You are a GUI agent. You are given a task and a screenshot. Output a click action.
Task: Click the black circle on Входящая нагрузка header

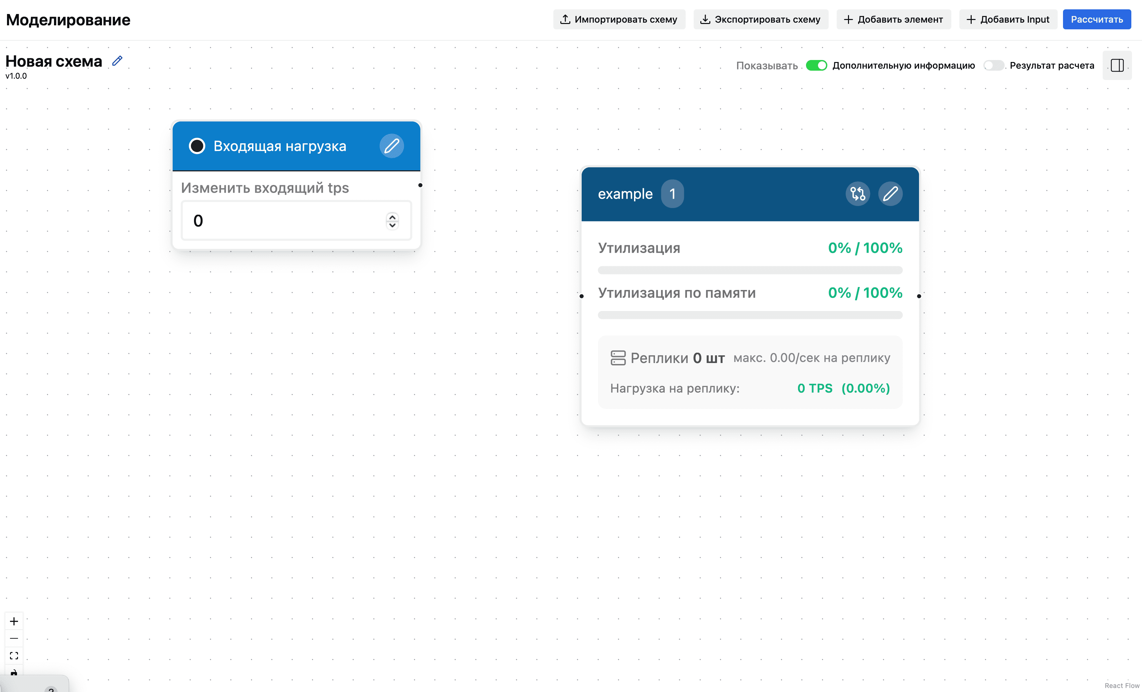(197, 146)
